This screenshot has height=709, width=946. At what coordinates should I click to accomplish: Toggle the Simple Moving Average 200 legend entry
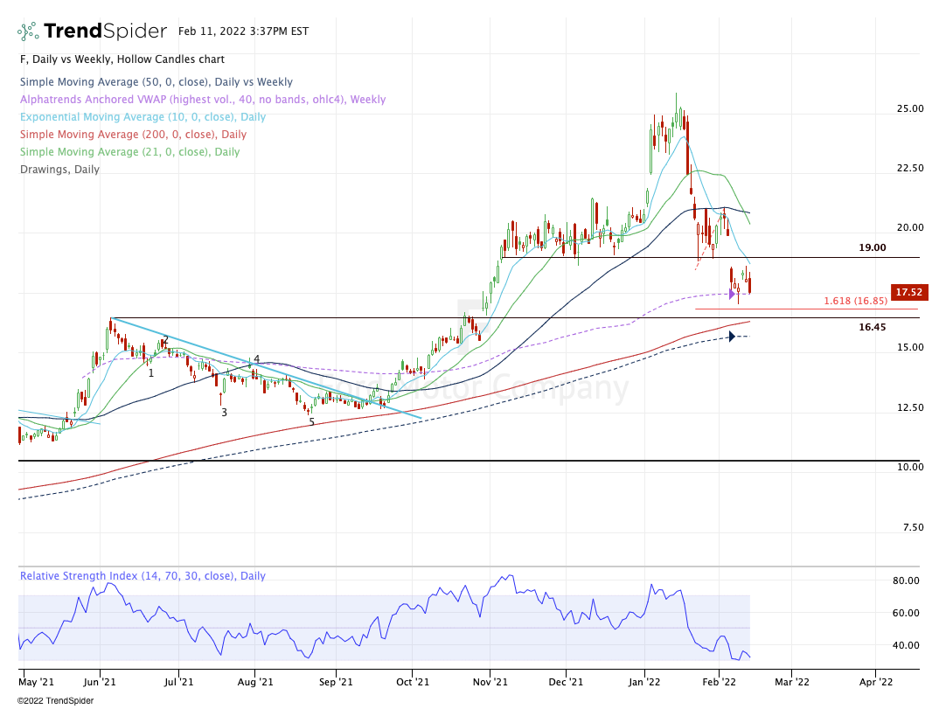pyautogui.click(x=132, y=135)
